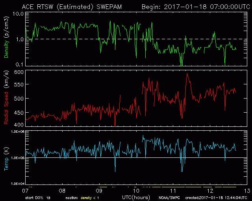Click the '1.0E+06' temperature tick label
Screen dimensions: 252x201
[x=18, y=132]
